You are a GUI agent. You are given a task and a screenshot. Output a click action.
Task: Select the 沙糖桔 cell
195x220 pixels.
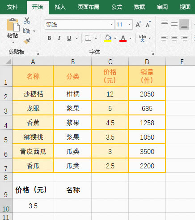[x=33, y=94]
